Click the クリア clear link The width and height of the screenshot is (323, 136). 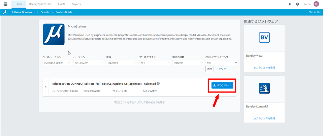pyautogui.click(x=222, y=69)
